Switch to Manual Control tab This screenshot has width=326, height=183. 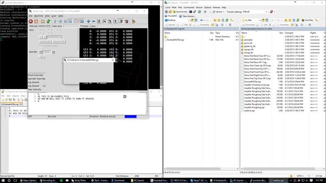tap(40, 26)
